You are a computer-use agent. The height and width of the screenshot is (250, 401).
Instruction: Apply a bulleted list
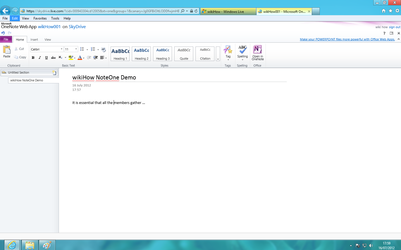(82, 49)
